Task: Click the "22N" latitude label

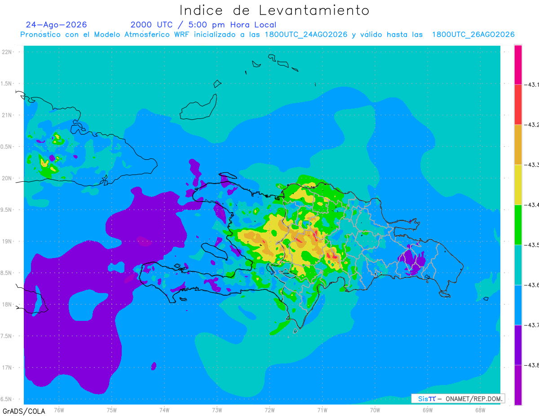Action: click(x=7, y=52)
